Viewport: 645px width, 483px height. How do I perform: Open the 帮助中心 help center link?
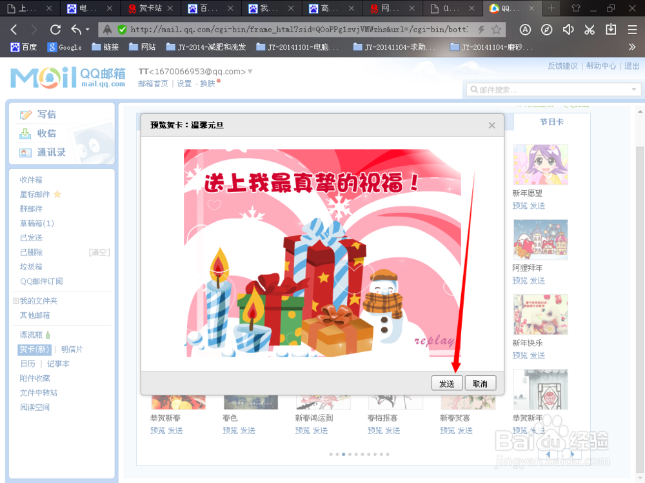tap(601, 65)
